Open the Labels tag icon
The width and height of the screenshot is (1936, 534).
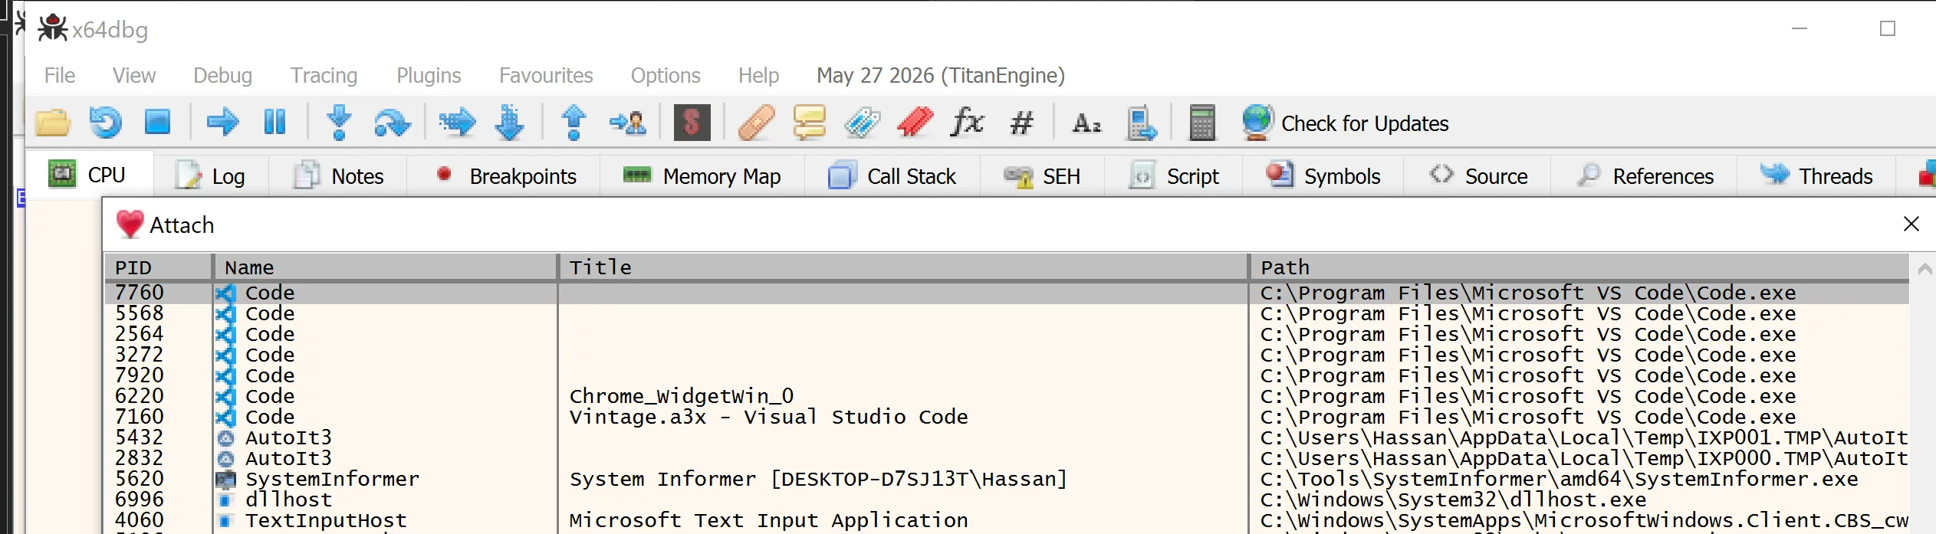862,123
